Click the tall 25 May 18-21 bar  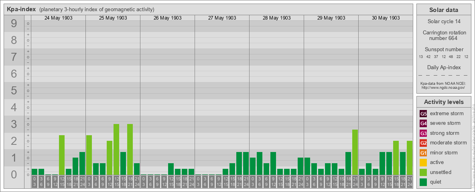(x=130, y=150)
